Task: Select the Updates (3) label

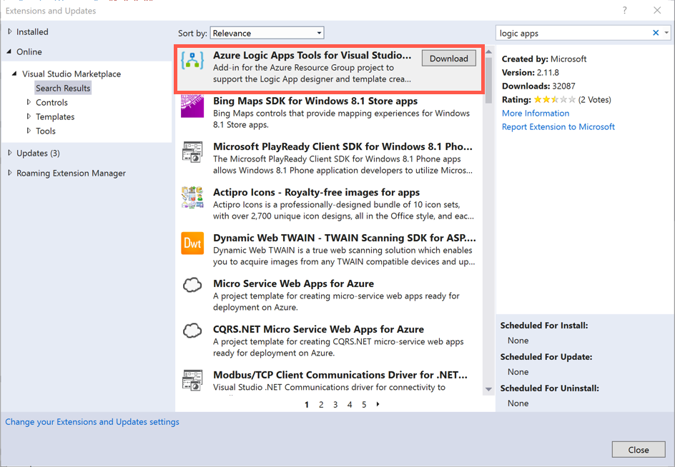Action: pos(39,153)
